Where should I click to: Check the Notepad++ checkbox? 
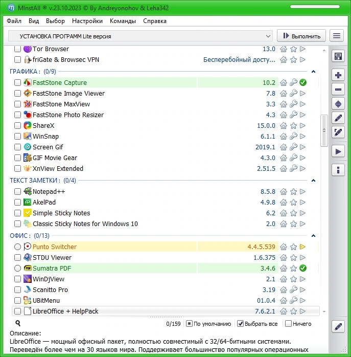(x=17, y=191)
